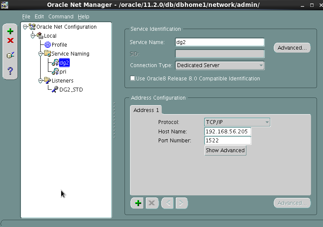The image size is (323, 227).
Task: Click Advanced button in Service Identification
Action: tap(292, 48)
